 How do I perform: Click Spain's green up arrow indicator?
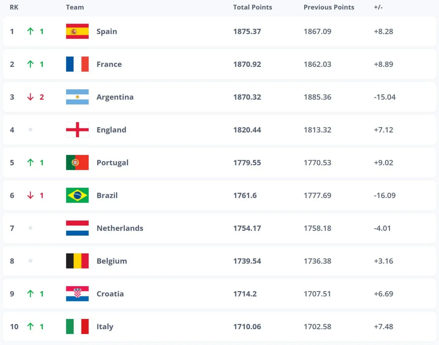31,31
